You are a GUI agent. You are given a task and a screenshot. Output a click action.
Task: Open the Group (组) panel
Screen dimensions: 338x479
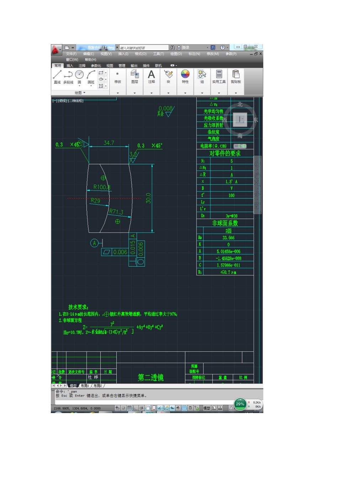(202, 77)
